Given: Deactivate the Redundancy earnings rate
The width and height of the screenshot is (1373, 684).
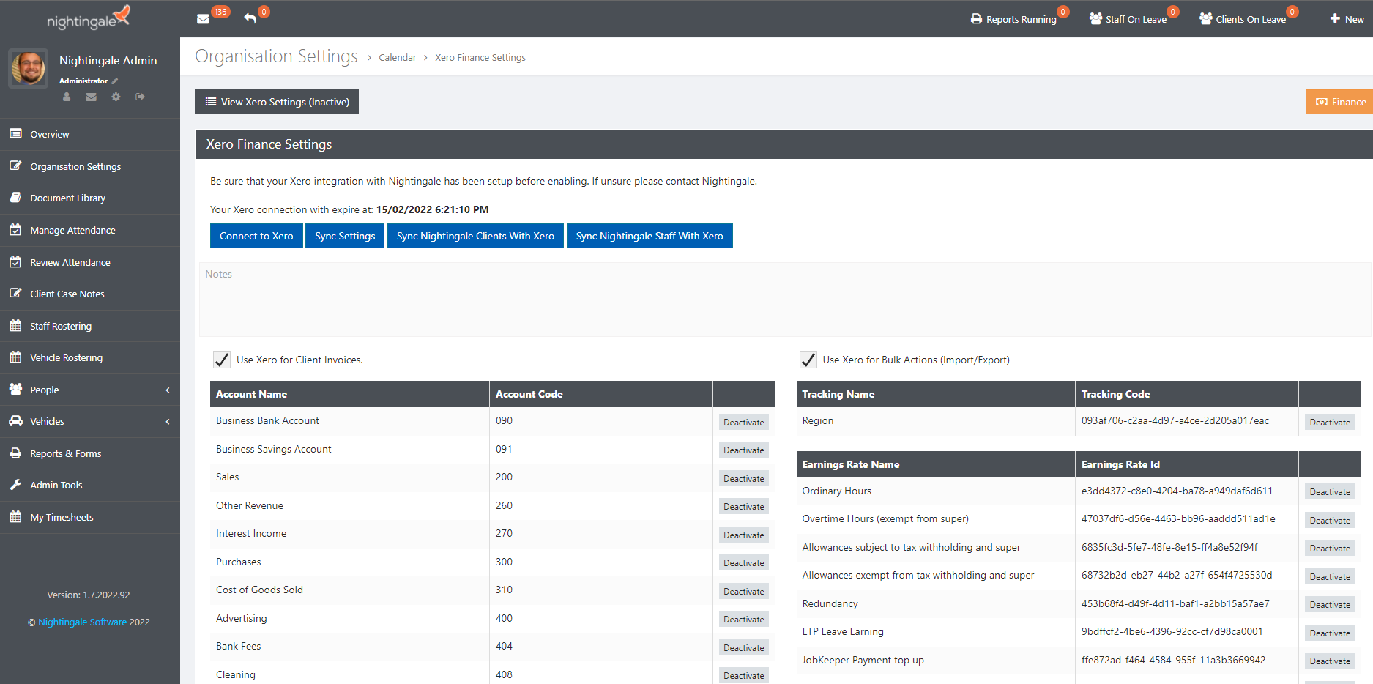Looking at the screenshot, I should (x=1330, y=605).
